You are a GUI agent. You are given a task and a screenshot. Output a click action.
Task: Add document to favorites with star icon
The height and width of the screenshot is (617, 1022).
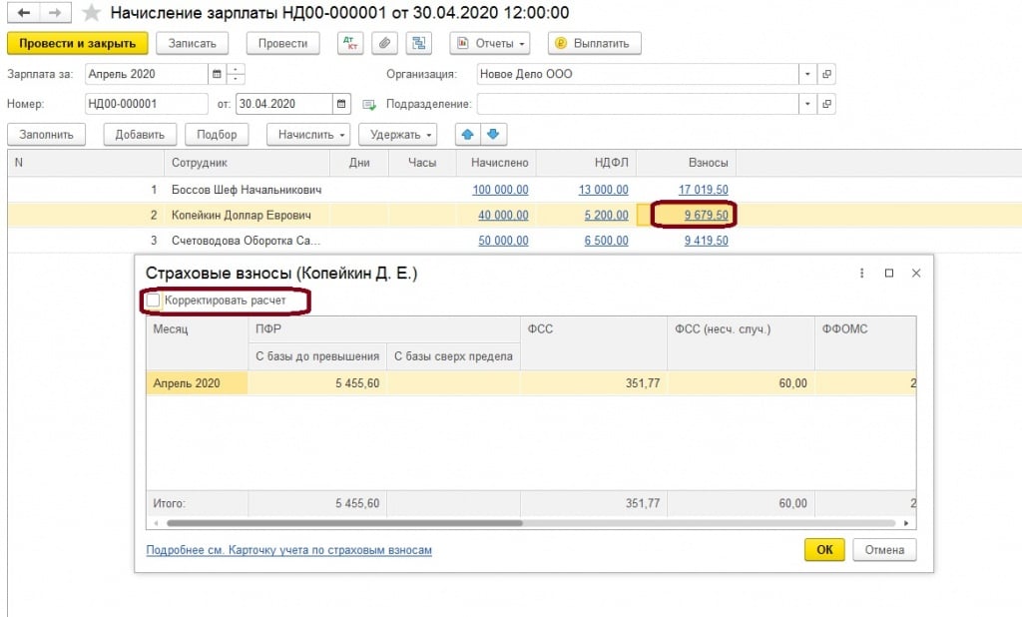click(x=91, y=13)
